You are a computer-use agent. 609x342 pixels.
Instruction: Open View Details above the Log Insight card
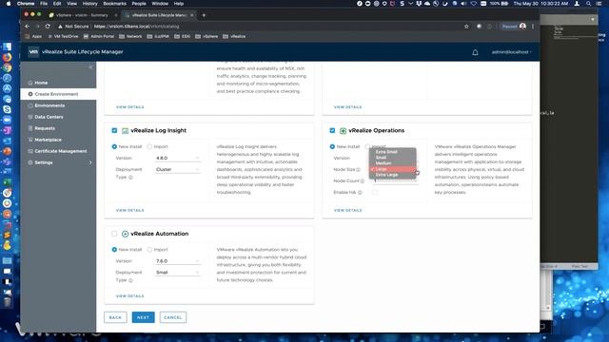click(129, 107)
